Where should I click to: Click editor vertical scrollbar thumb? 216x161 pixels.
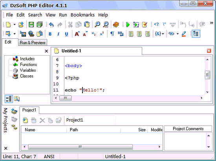(x=207, y=75)
